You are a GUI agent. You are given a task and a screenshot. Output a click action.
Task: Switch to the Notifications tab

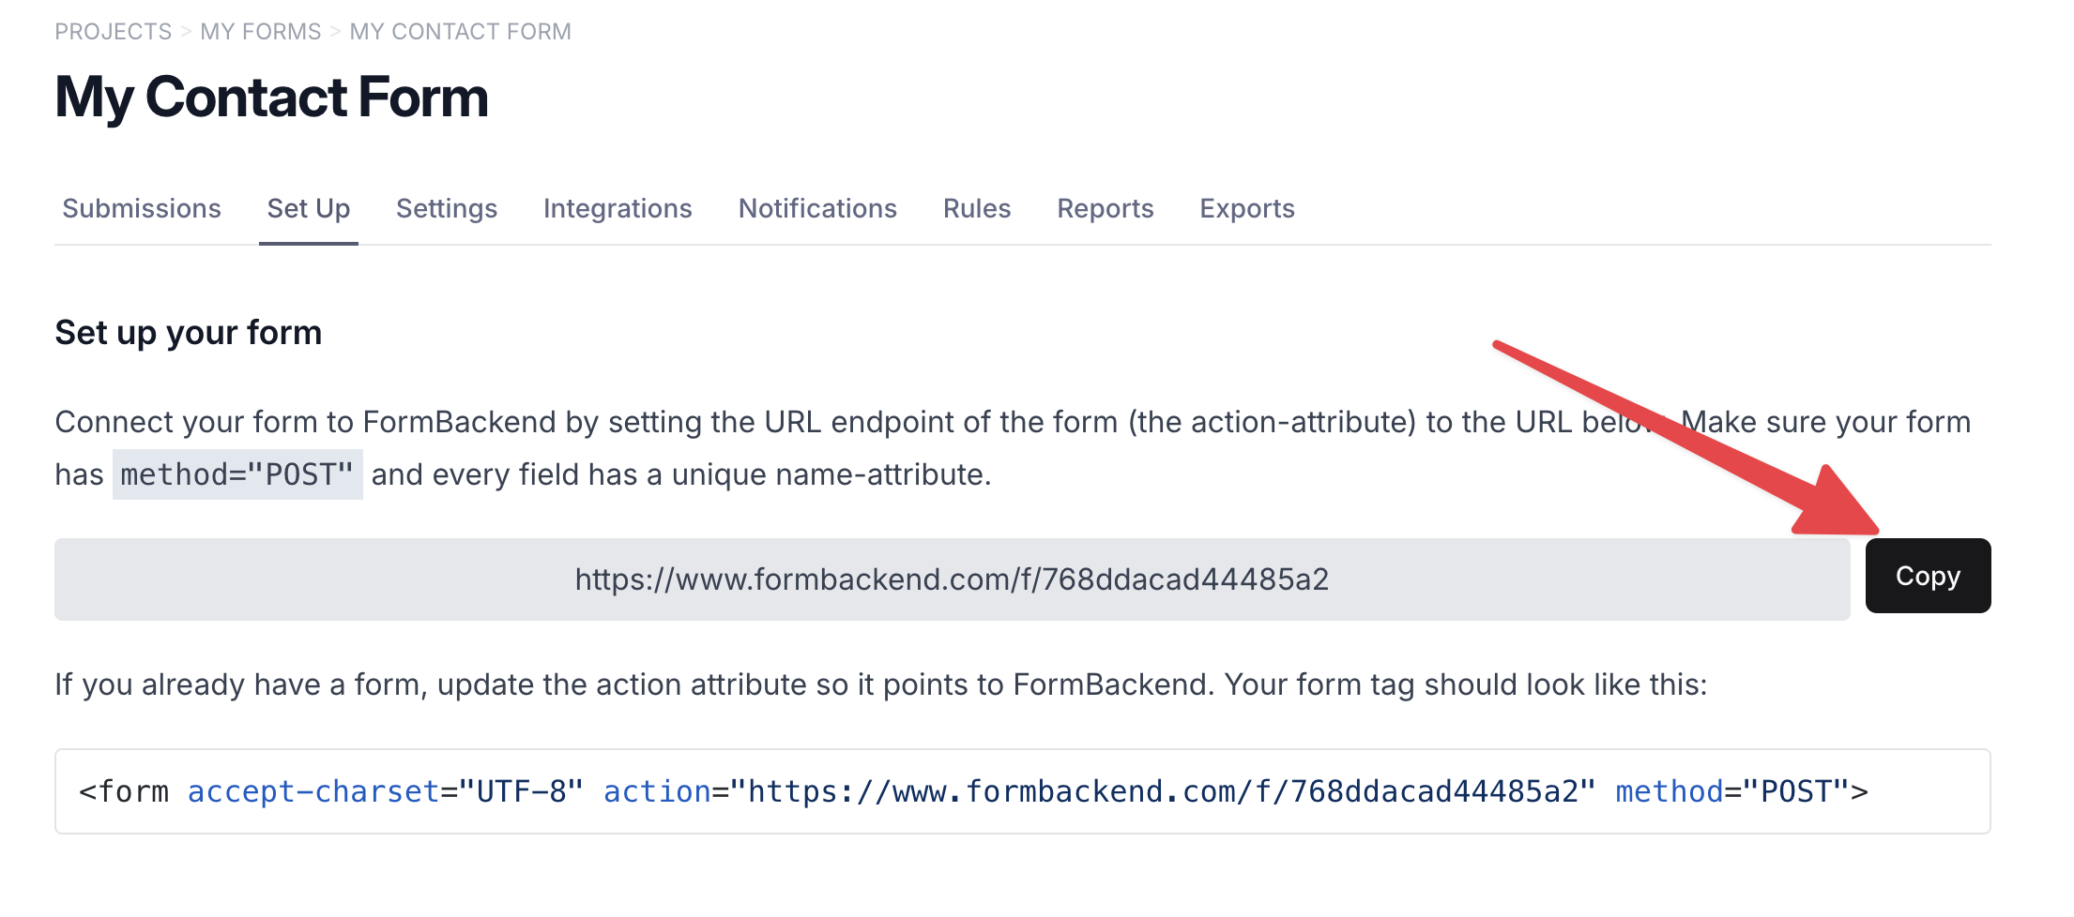coord(817,208)
